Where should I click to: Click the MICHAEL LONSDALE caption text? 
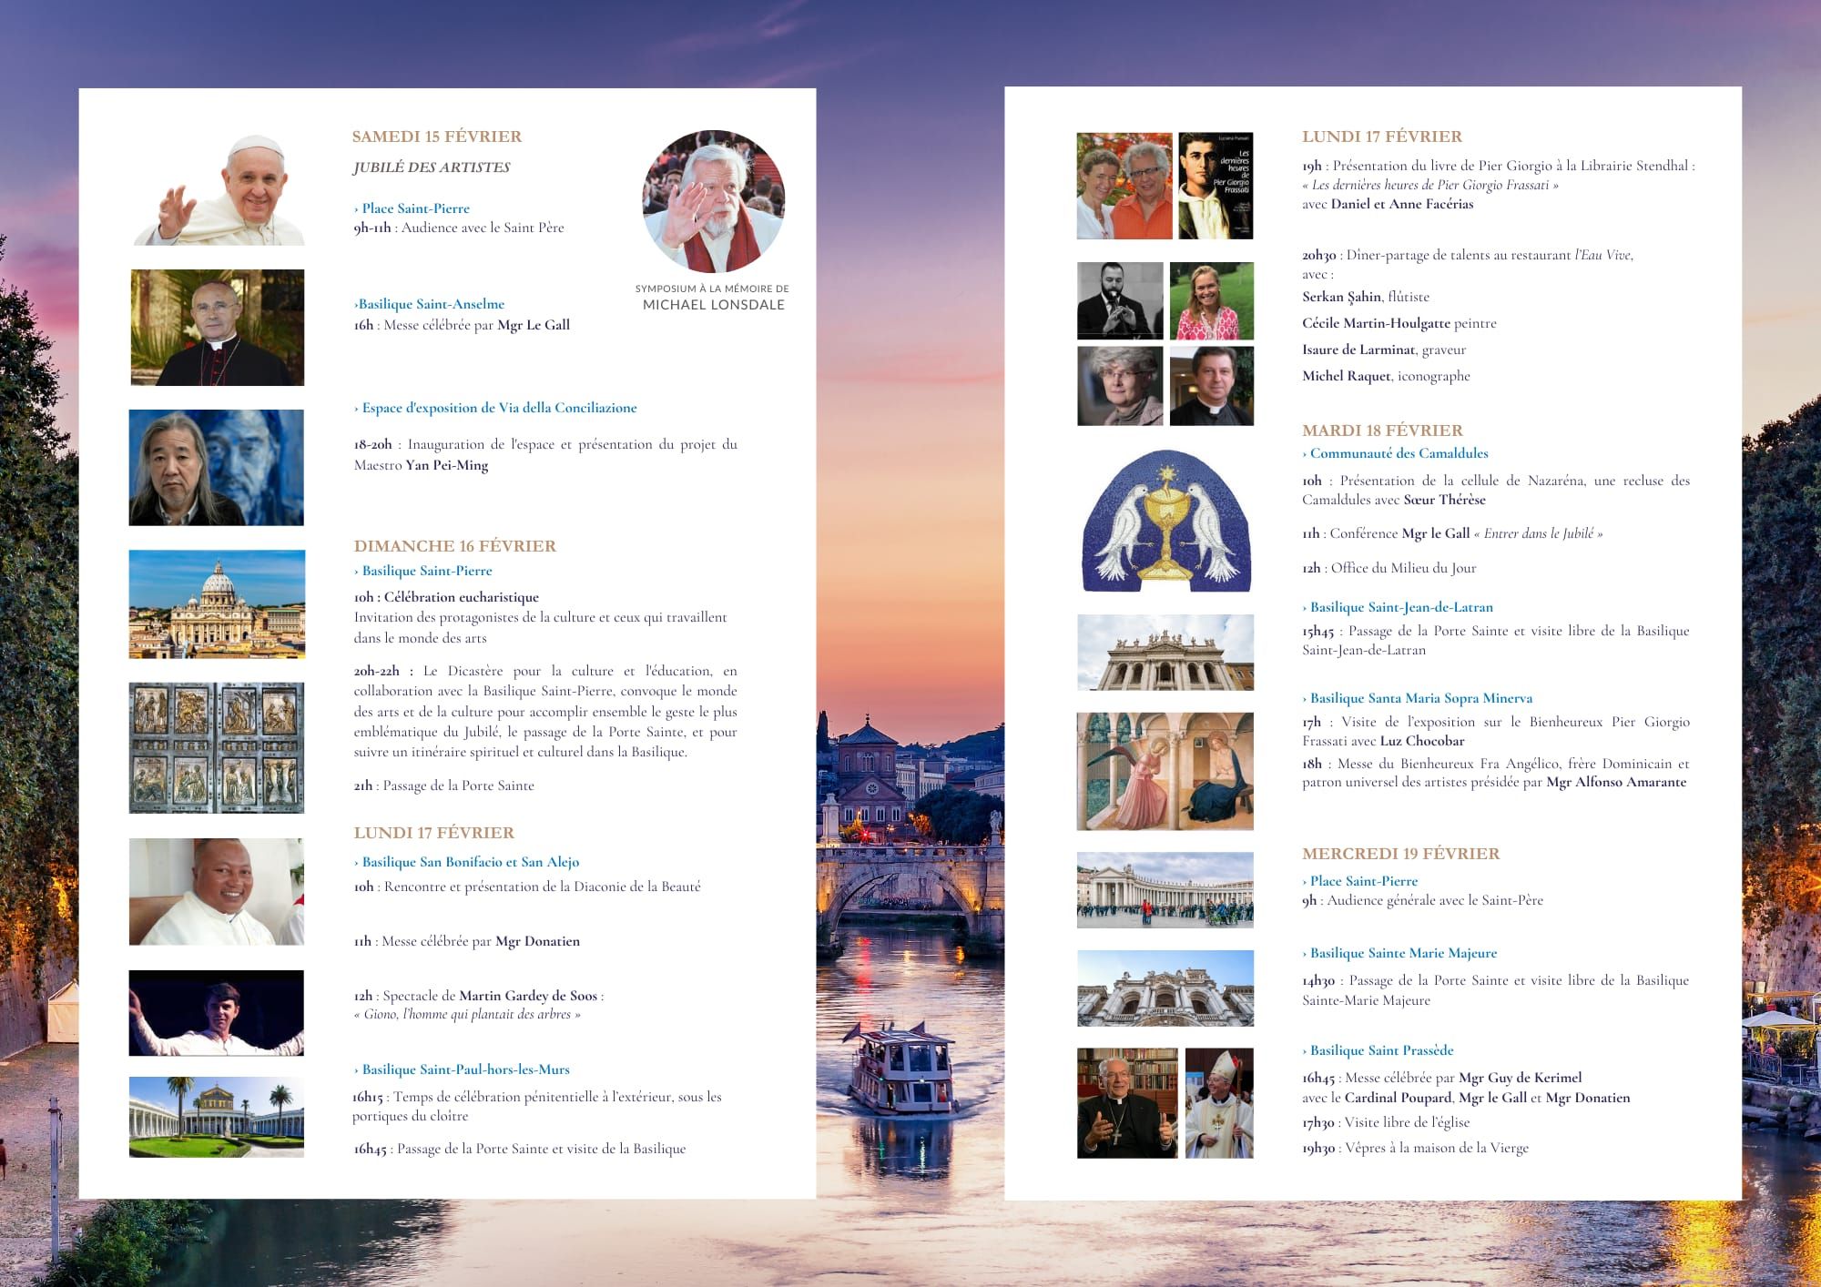click(x=714, y=305)
